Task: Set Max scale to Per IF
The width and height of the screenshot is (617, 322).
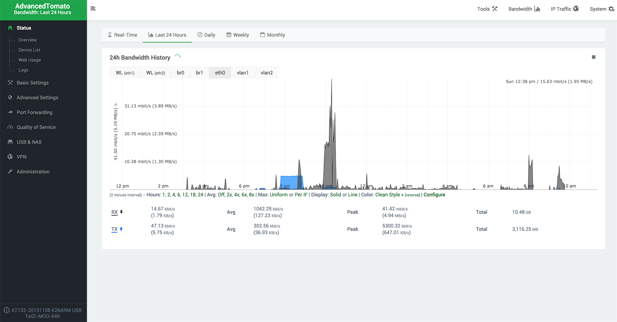Action: (301, 195)
